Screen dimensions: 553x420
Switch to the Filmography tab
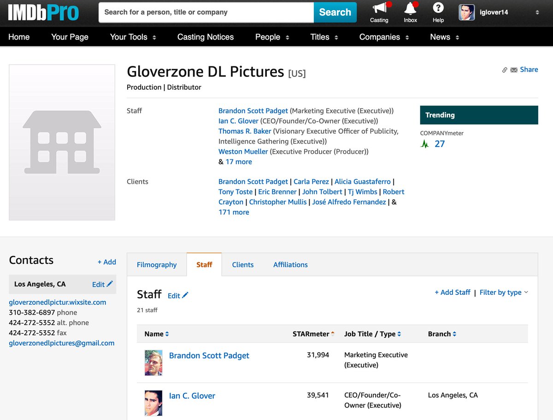pyautogui.click(x=157, y=265)
